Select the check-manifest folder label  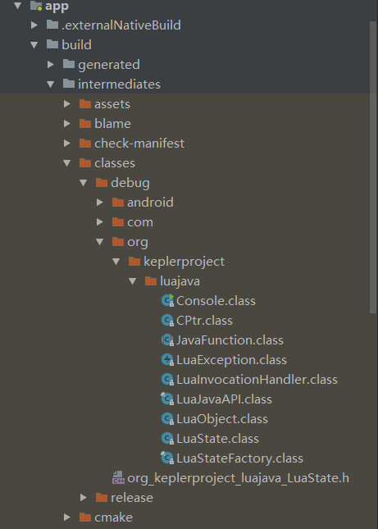[x=139, y=143]
